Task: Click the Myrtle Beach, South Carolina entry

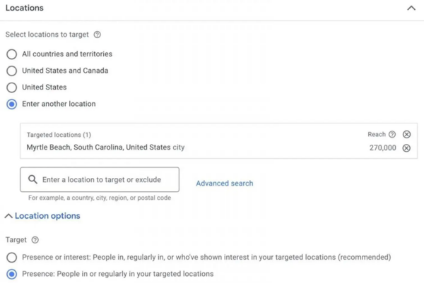Action: (x=99, y=147)
